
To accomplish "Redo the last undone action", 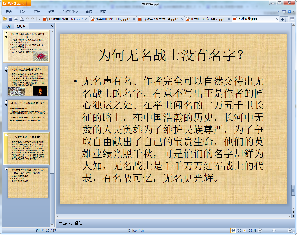I will point(33,19).
